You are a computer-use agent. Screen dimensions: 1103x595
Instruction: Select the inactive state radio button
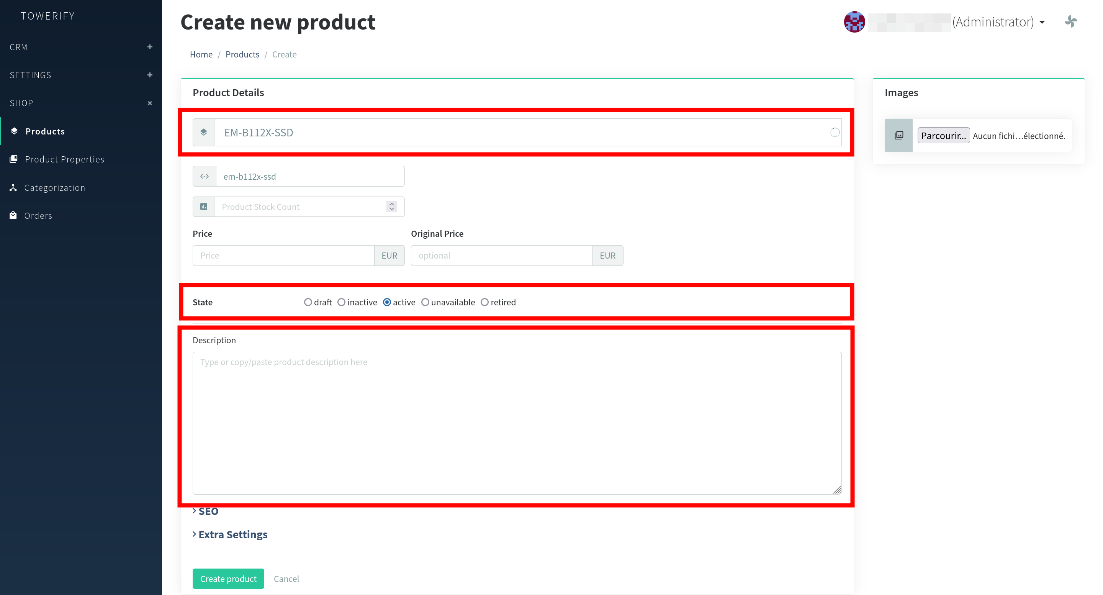(x=341, y=302)
